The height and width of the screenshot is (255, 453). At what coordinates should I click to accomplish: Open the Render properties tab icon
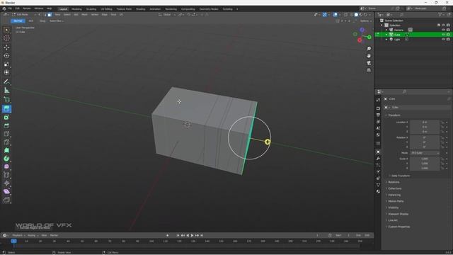(x=378, y=108)
